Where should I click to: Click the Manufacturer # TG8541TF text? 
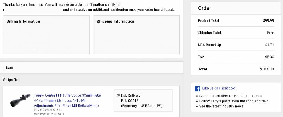[x=50, y=114]
